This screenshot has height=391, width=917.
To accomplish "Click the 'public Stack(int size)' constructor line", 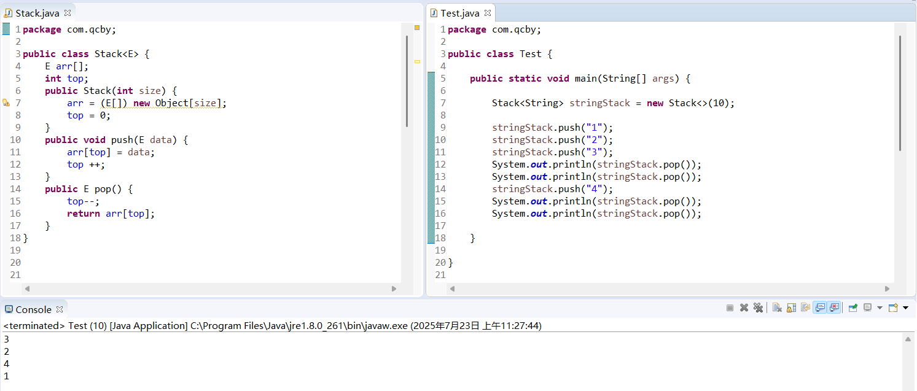I will click(x=111, y=91).
